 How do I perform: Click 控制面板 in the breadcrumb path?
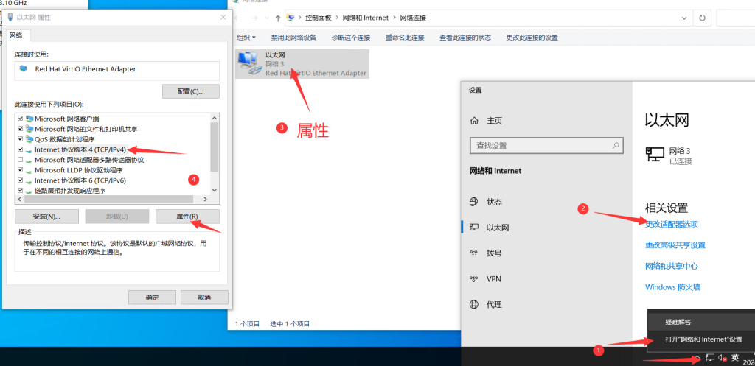[x=319, y=18]
